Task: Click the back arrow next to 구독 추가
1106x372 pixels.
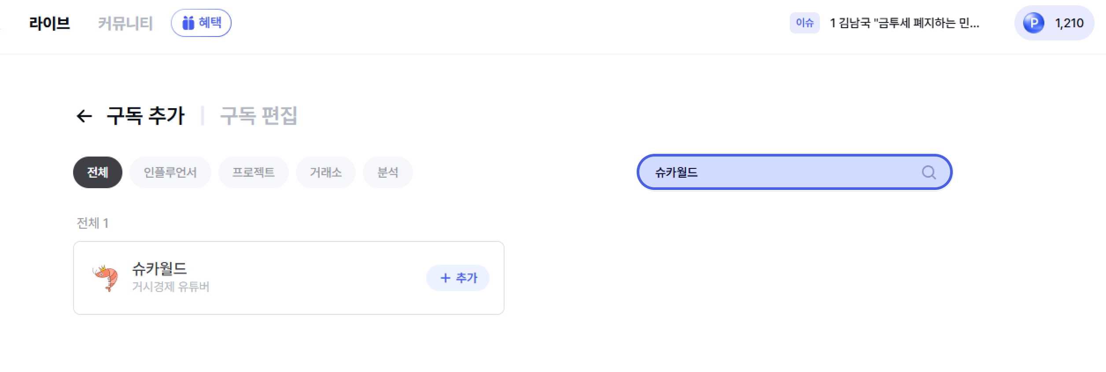Action: [x=84, y=116]
